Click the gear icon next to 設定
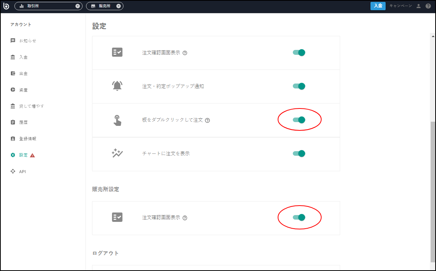Viewport: 436px width, 271px height. 13,155
